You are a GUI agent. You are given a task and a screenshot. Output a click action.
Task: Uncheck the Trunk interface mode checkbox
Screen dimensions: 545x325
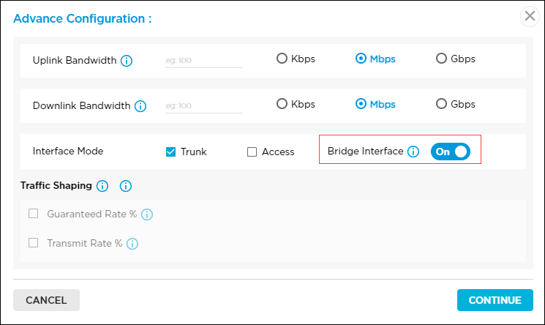(170, 152)
